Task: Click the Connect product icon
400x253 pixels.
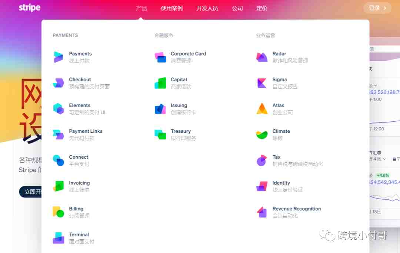Action: (59, 161)
